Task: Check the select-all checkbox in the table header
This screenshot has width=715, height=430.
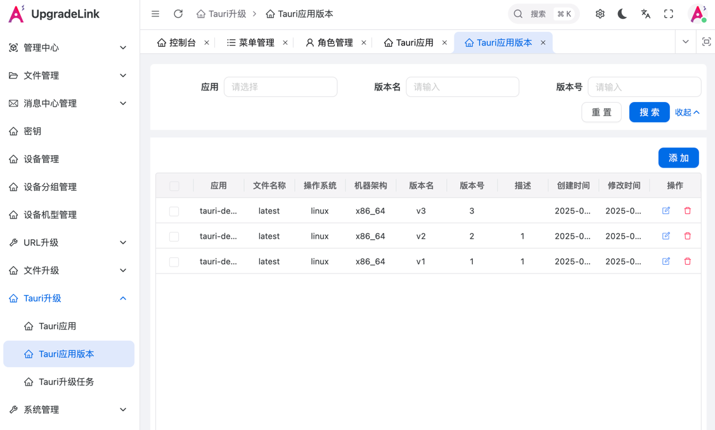Action: [174, 186]
